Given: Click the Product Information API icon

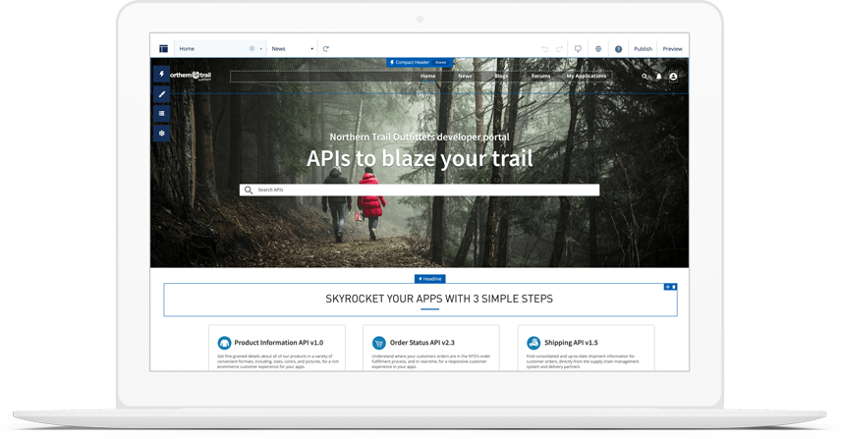Looking at the screenshot, I should click(224, 343).
